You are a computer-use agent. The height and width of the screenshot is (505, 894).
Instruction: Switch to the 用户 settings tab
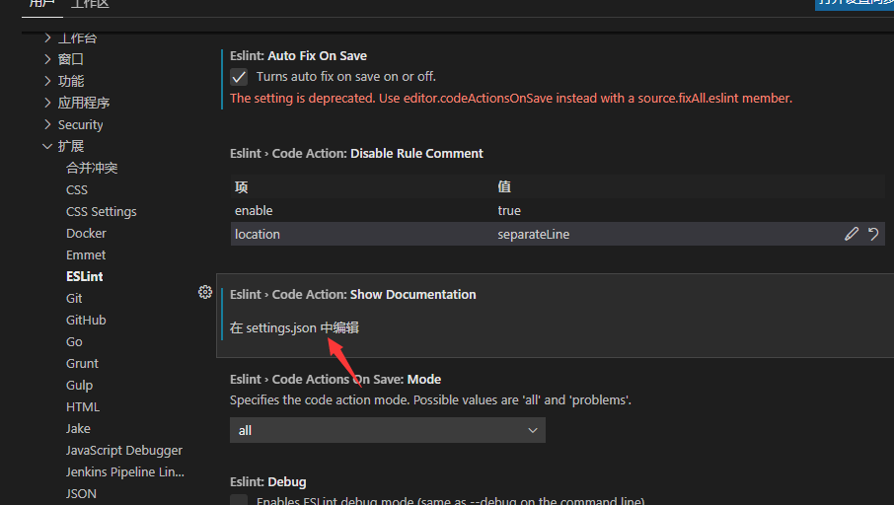pos(42,5)
